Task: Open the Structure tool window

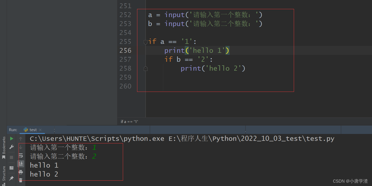Action: pyautogui.click(x=4, y=176)
